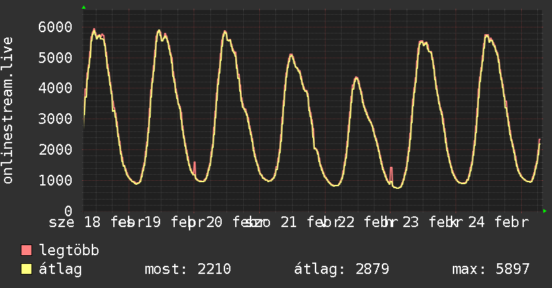Select the most: 2210 value
Image resolution: width=552 pixels, height=288 pixels.
(x=188, y=269)
